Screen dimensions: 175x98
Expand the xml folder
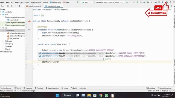3,49
